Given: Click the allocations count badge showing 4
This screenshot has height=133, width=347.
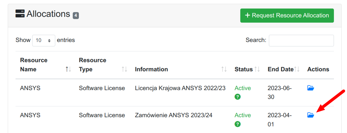Looking at the screenshot, I should 76,15.
